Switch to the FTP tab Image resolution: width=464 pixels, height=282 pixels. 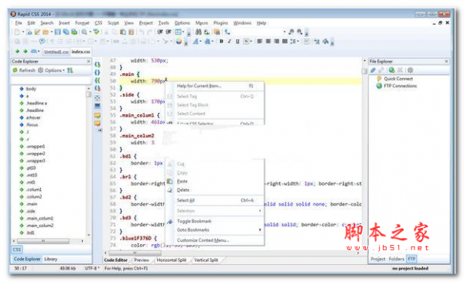click(411, 259)
